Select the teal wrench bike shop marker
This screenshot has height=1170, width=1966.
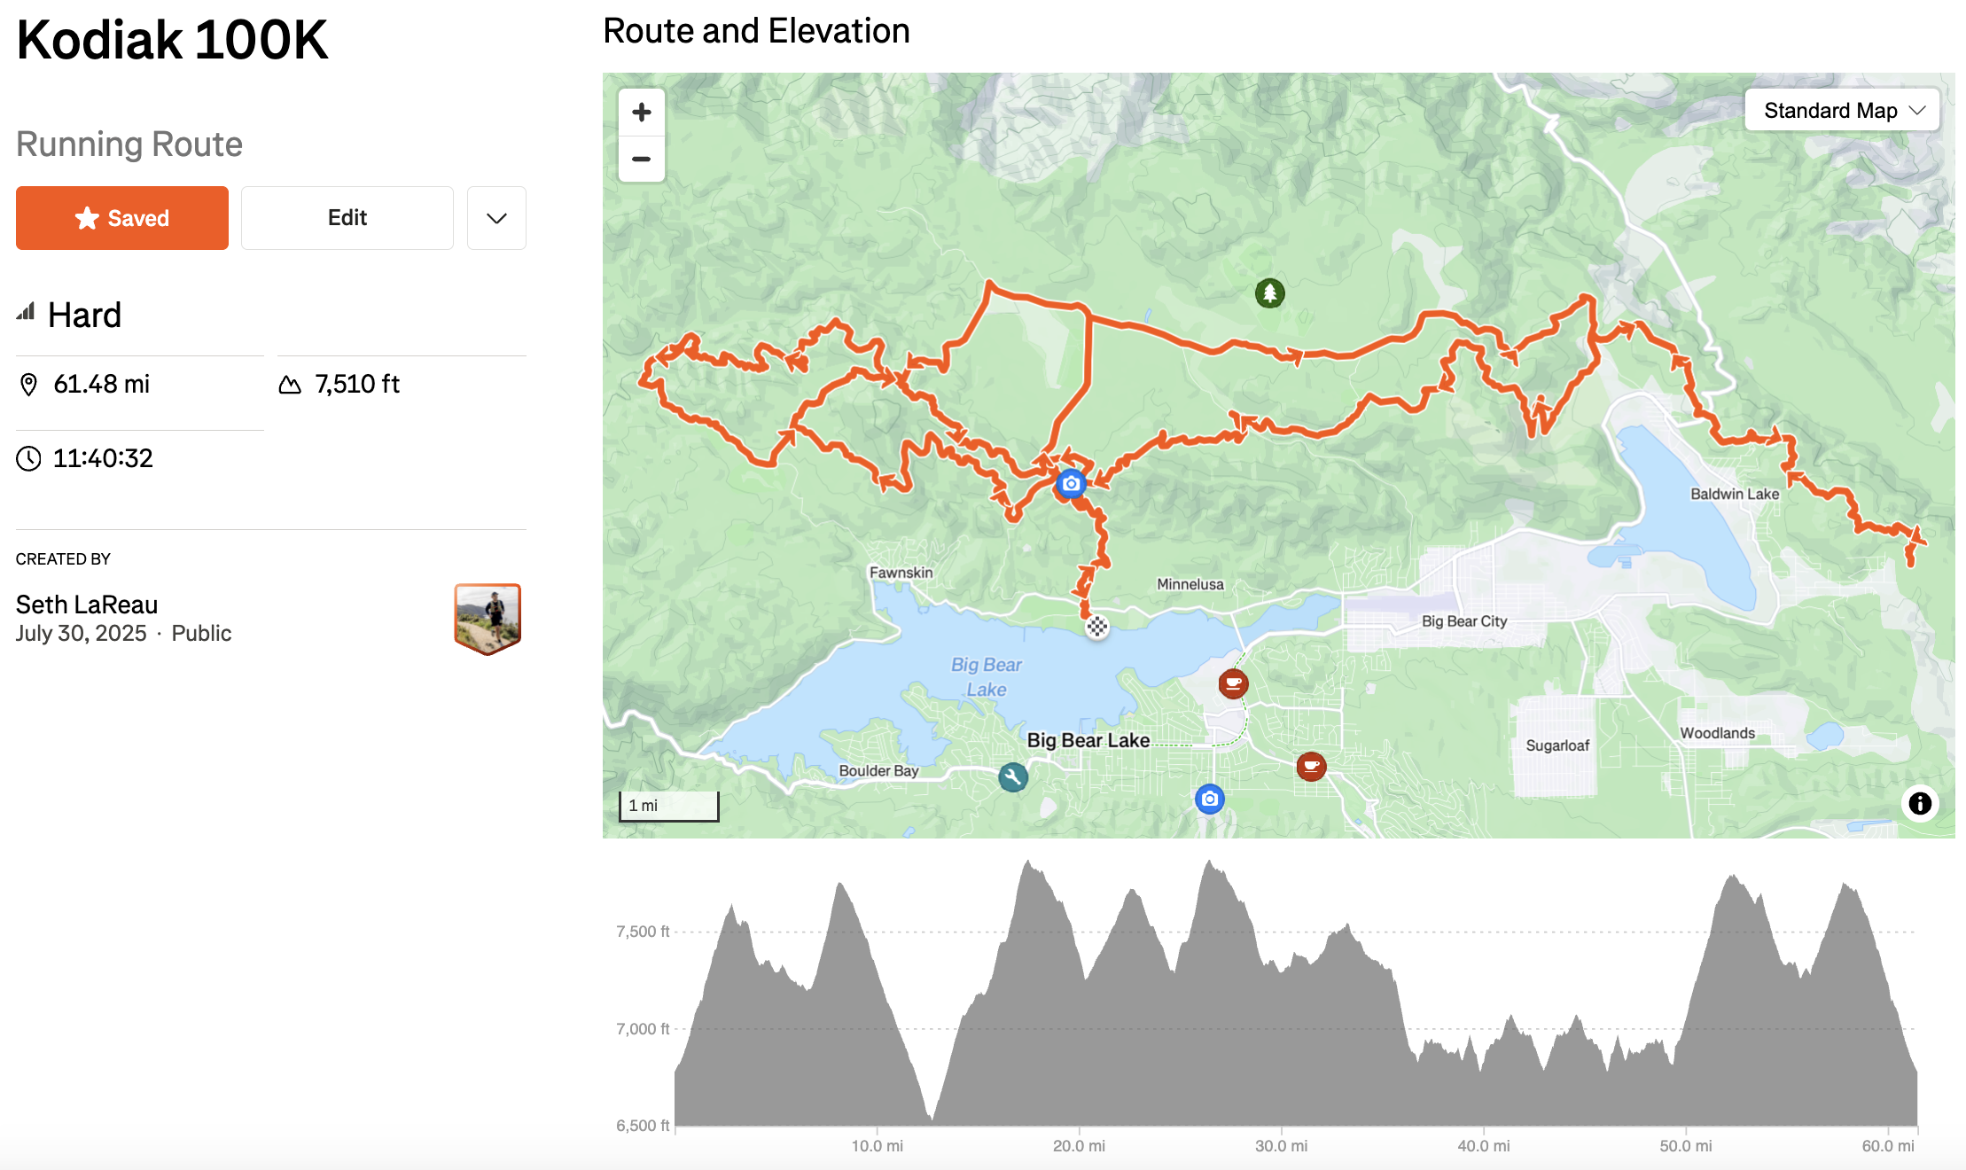click(1012, 777)
